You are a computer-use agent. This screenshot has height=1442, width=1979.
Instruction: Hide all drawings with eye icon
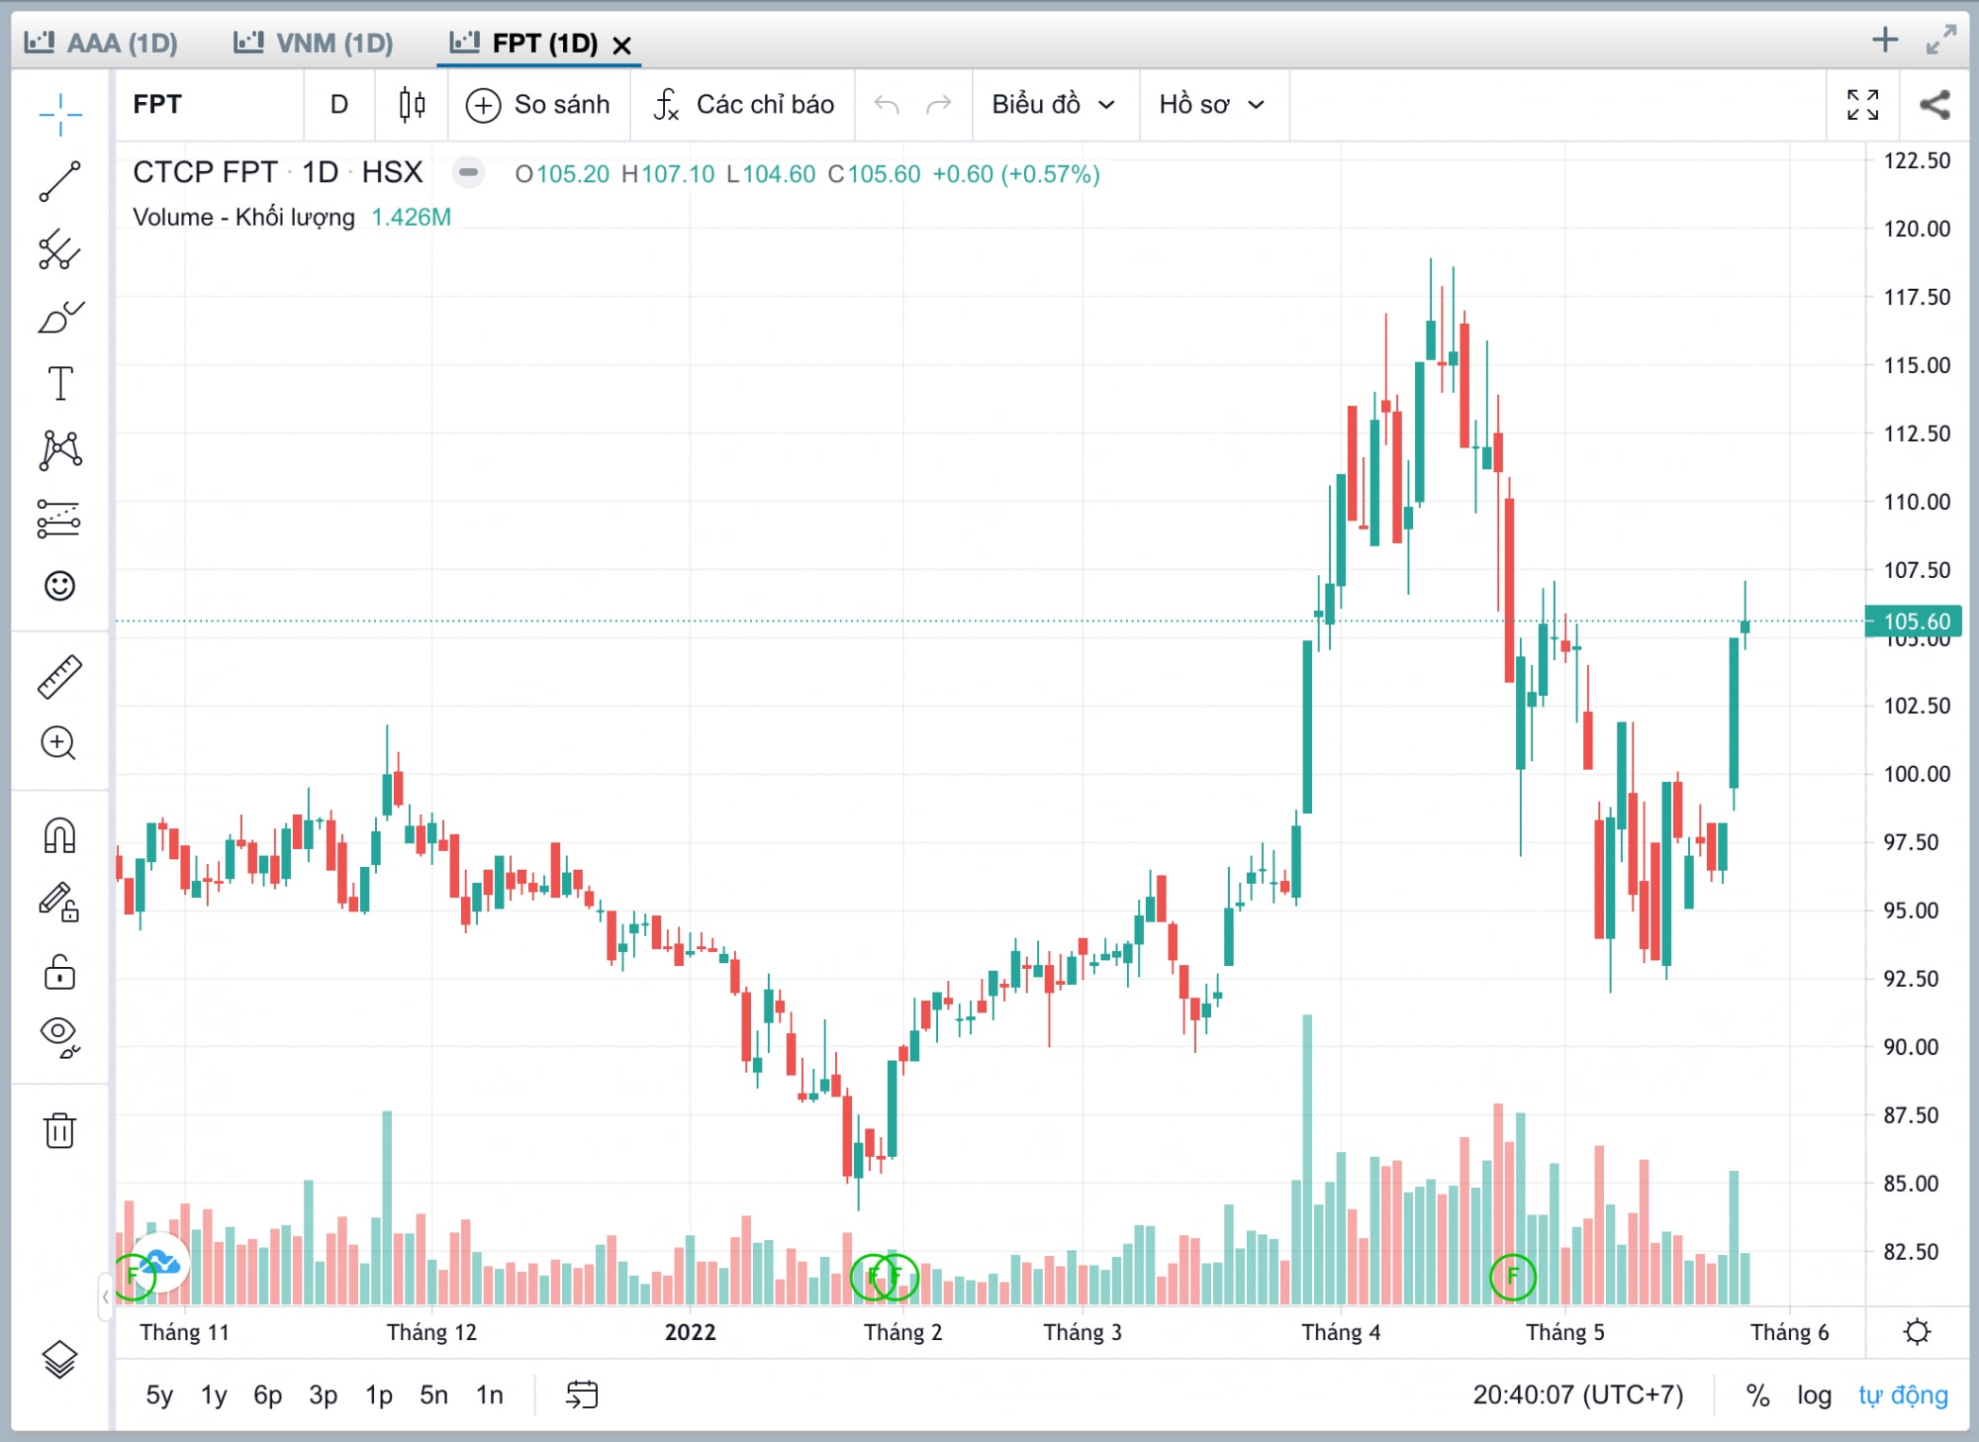coord(60,1036)
